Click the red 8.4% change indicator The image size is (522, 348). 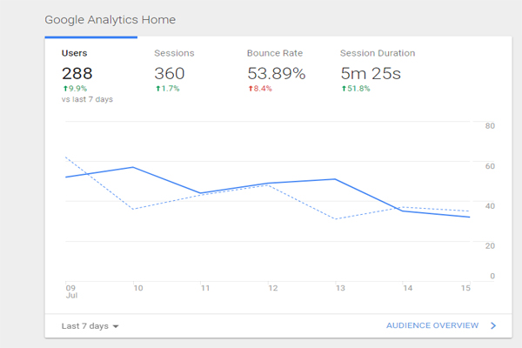coord(260,89)
